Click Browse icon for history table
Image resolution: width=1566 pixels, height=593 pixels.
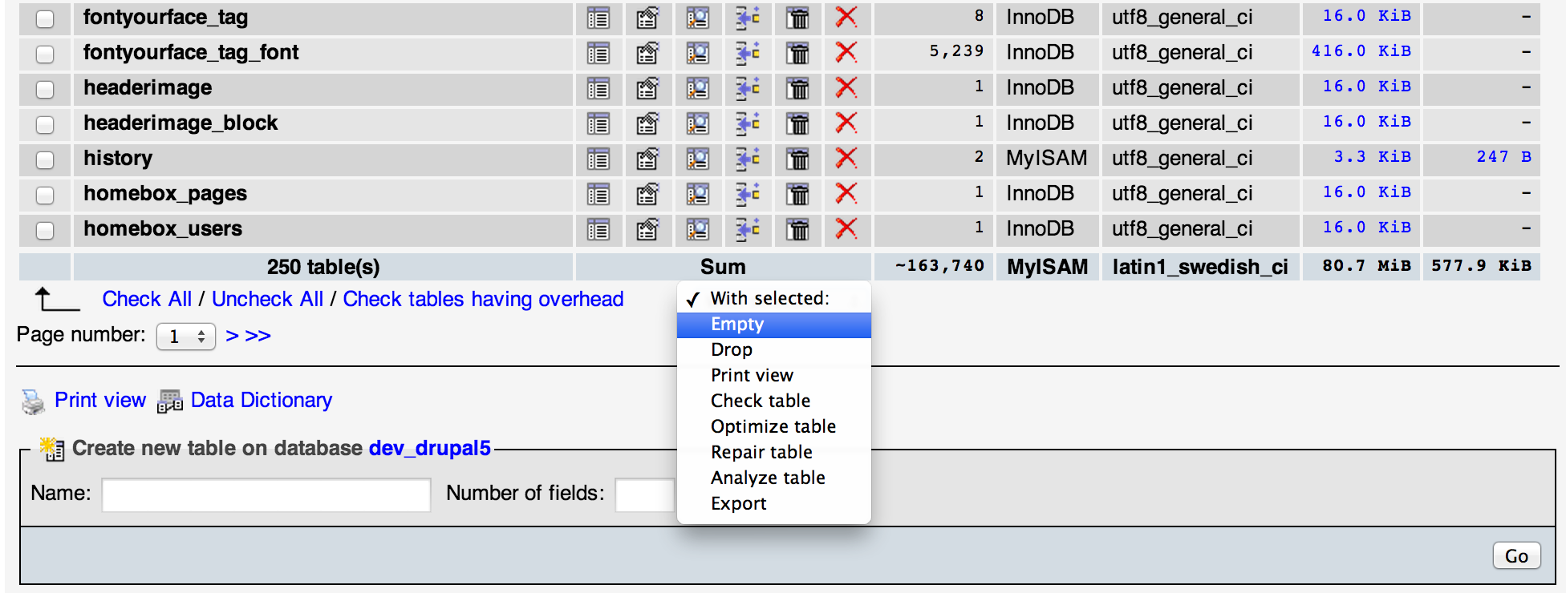(x=598, y=159)
